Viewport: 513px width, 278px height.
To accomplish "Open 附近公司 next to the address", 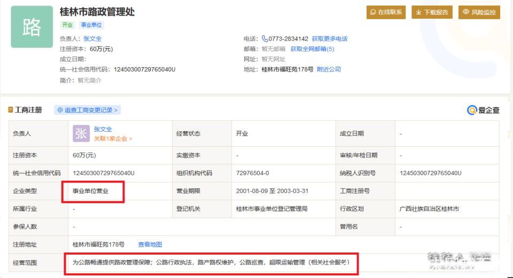I will 329,69.
